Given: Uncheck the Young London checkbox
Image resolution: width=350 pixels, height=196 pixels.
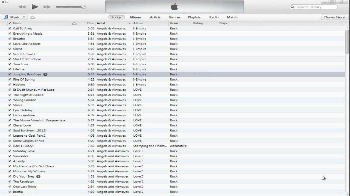Looking at the screenshot, I should click(10, 100).
